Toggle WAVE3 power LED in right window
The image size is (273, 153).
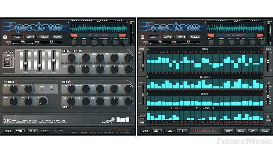[x=174, y=37]
